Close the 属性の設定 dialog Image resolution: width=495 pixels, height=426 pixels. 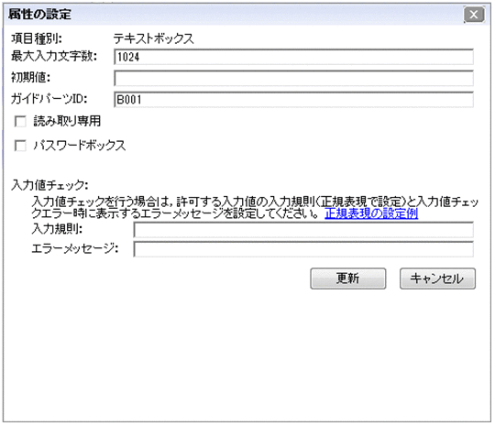click(474, 15)
